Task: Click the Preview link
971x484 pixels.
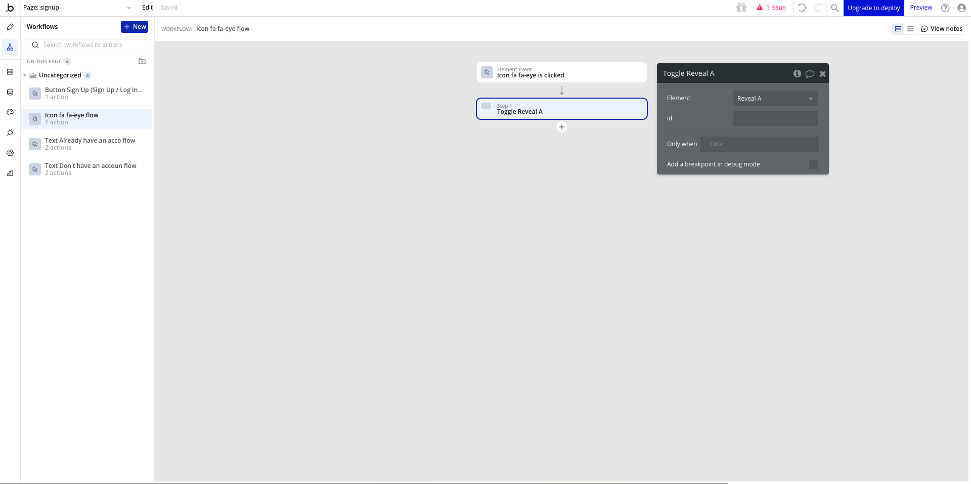Action: point(921,8)
